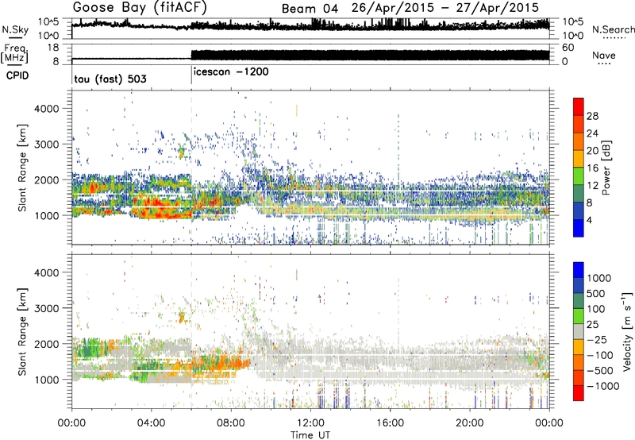Pick the red bottom segment of Velocity colorbar
The height and width of the screenshot is (440, 635).
pos(579,393)
